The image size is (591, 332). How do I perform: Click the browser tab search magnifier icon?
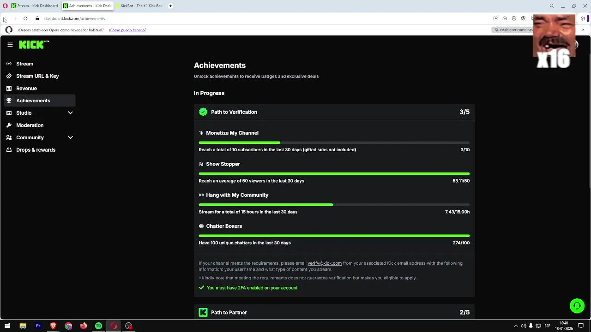tap(552, 6)
